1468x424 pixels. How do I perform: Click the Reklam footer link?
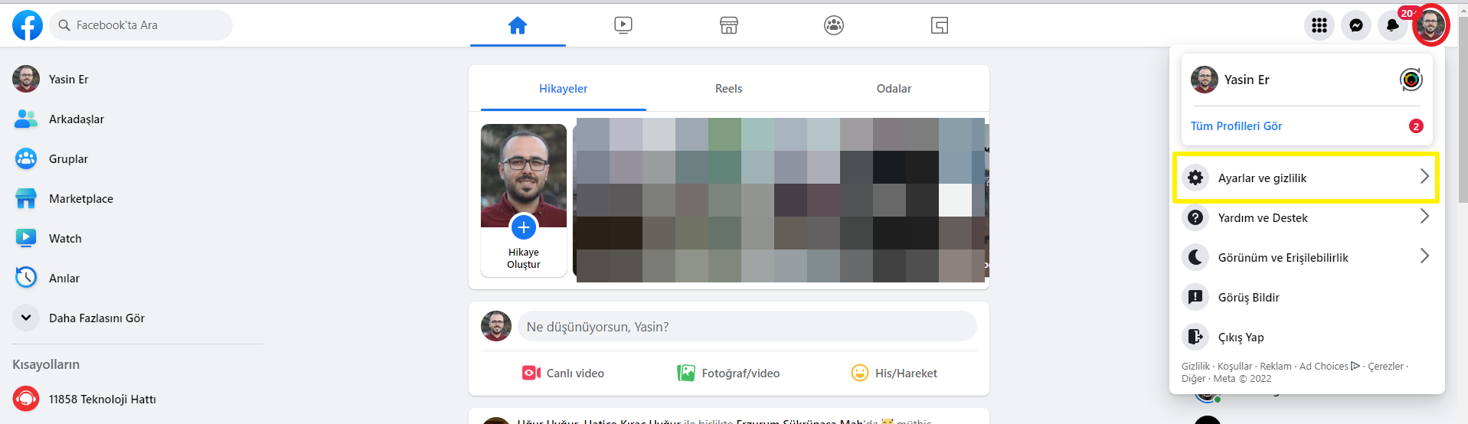click(1276, 366)
